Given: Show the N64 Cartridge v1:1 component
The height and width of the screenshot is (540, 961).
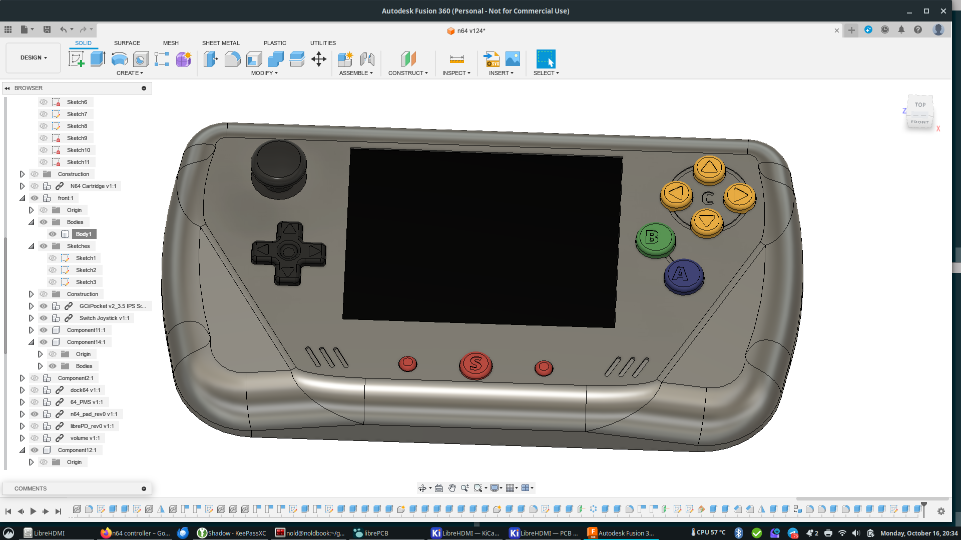Looking at the screenshot, I should (x=35, y=186).
